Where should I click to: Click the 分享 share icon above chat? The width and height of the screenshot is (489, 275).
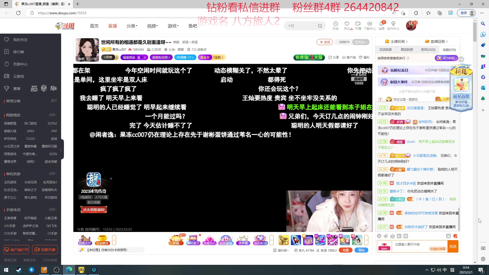coord(333,57)
